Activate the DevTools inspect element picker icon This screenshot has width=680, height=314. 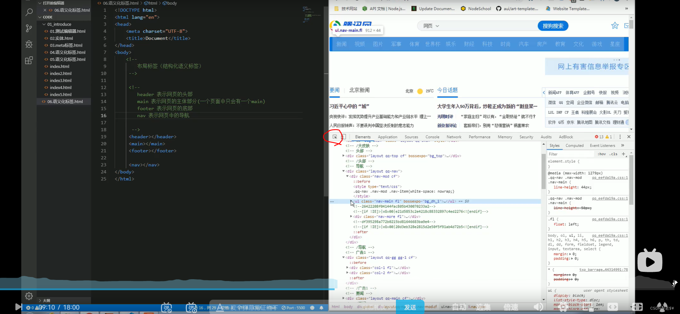(x=335, y=137)
